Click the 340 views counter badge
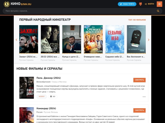165x123 pixels. point(53,96)
